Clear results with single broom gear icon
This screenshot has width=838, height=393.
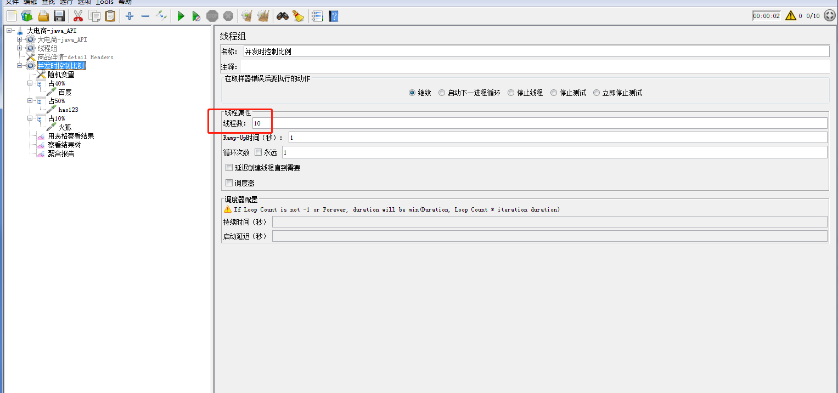pyautogui.click(x=247, y=16)
